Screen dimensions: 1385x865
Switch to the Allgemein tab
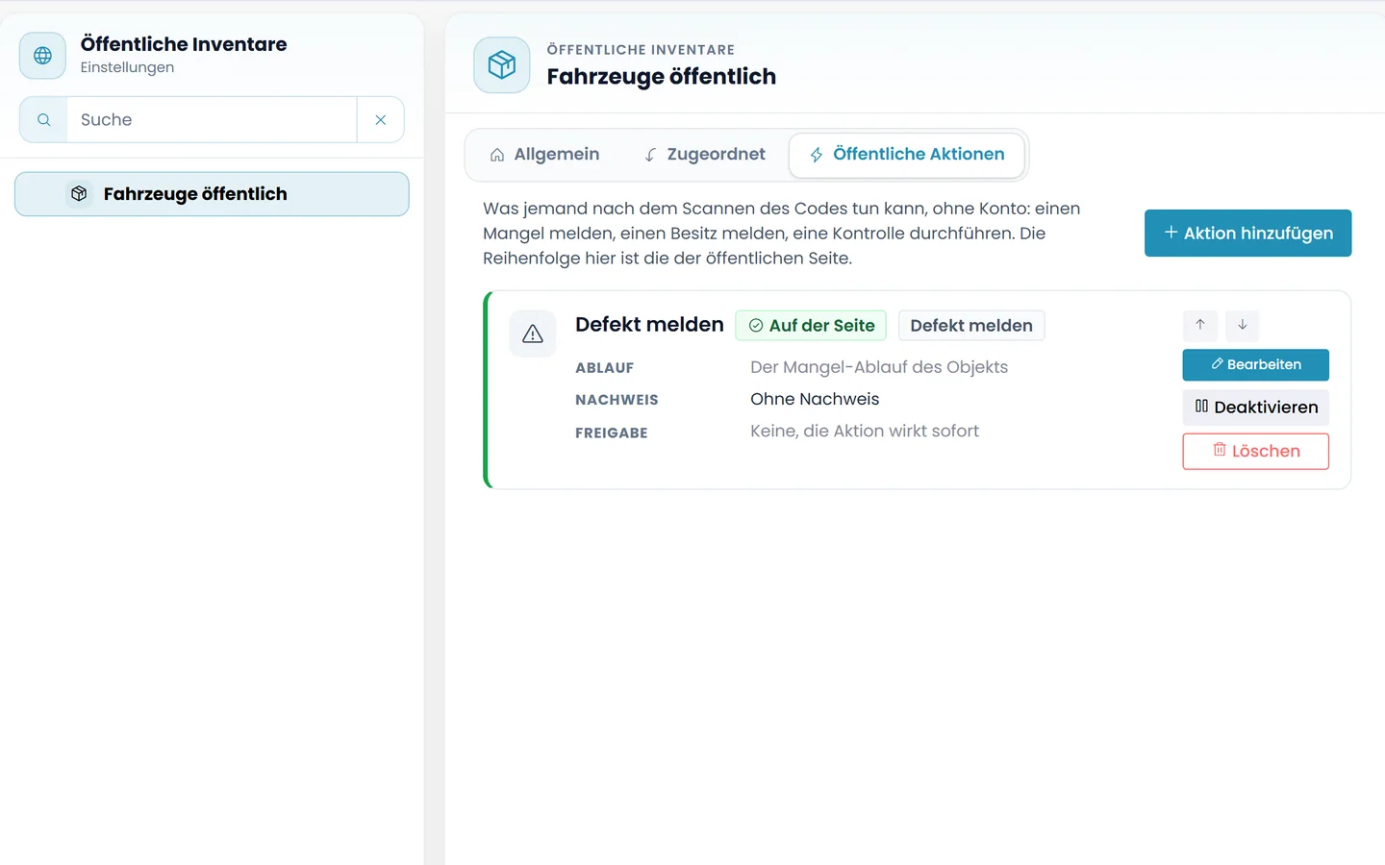click(x=544, y=155)
